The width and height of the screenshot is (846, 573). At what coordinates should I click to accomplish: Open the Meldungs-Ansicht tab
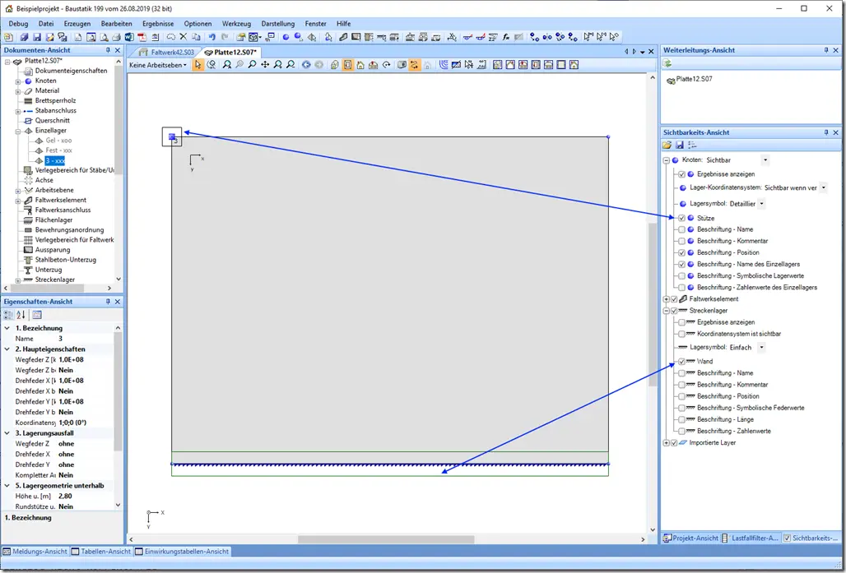tap(35, 552)
